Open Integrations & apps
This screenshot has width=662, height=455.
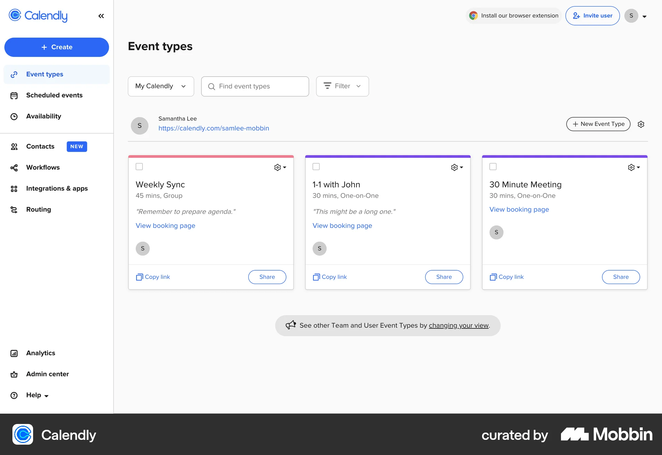[x=57, y=189]
